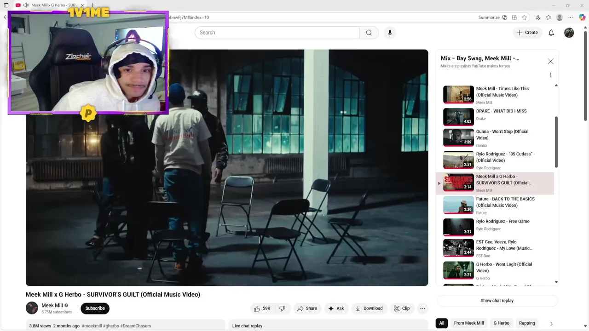Click the '5.75M subscribers' text
This screenshot has width=589, height=331.
57,312
